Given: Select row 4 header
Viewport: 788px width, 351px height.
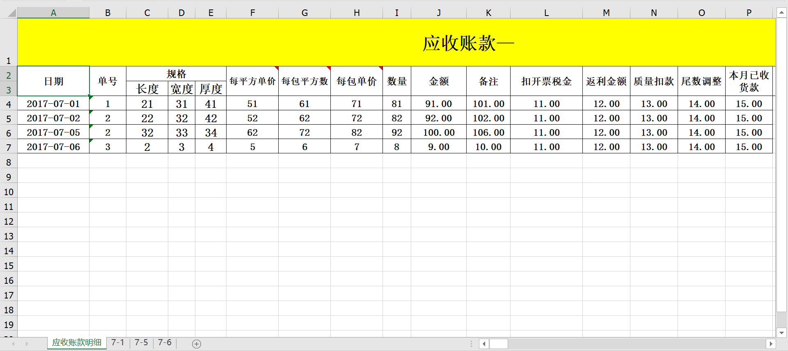Looking at the screenshot, I should point(9,104).
